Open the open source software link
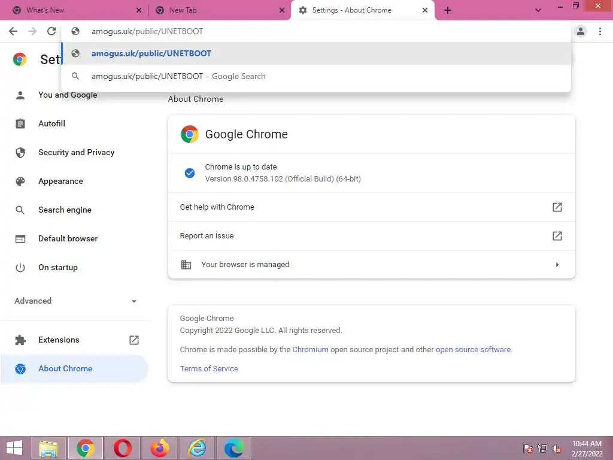Screen dimensions: 613x460 click(473, 350)
